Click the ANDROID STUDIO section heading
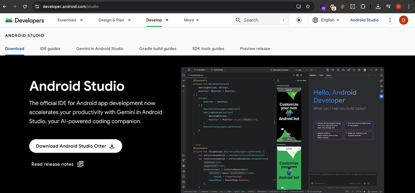Image resolution: width=415 pixels, height=193 pixels. [x=25, y=36]
